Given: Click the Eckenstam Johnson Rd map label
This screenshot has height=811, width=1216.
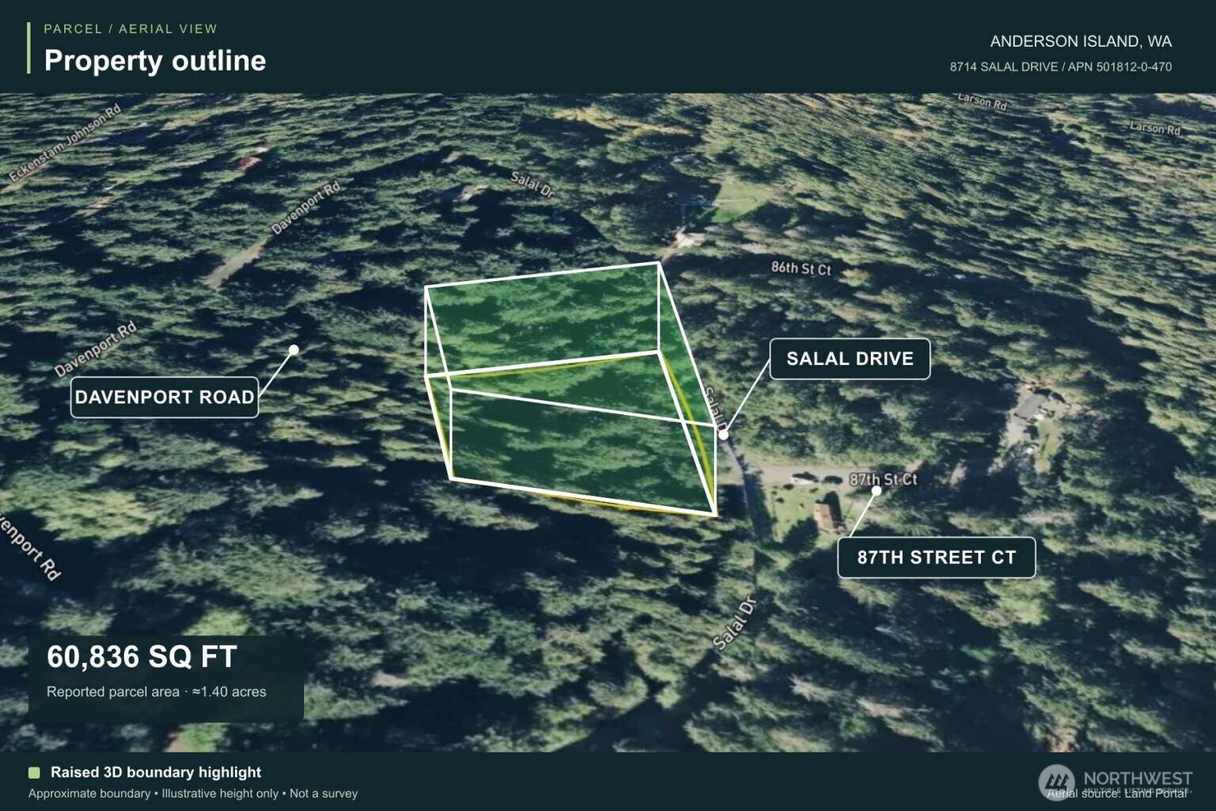Looking at the screenshot, I should tap(66, 143).
